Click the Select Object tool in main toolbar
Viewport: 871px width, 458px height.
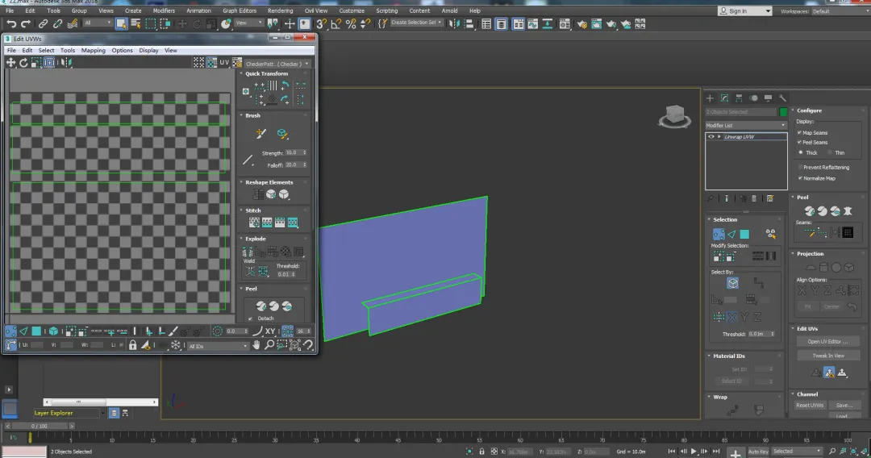pos(121,24)
